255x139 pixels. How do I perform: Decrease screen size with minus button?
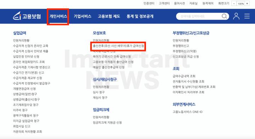coord(234,4)
